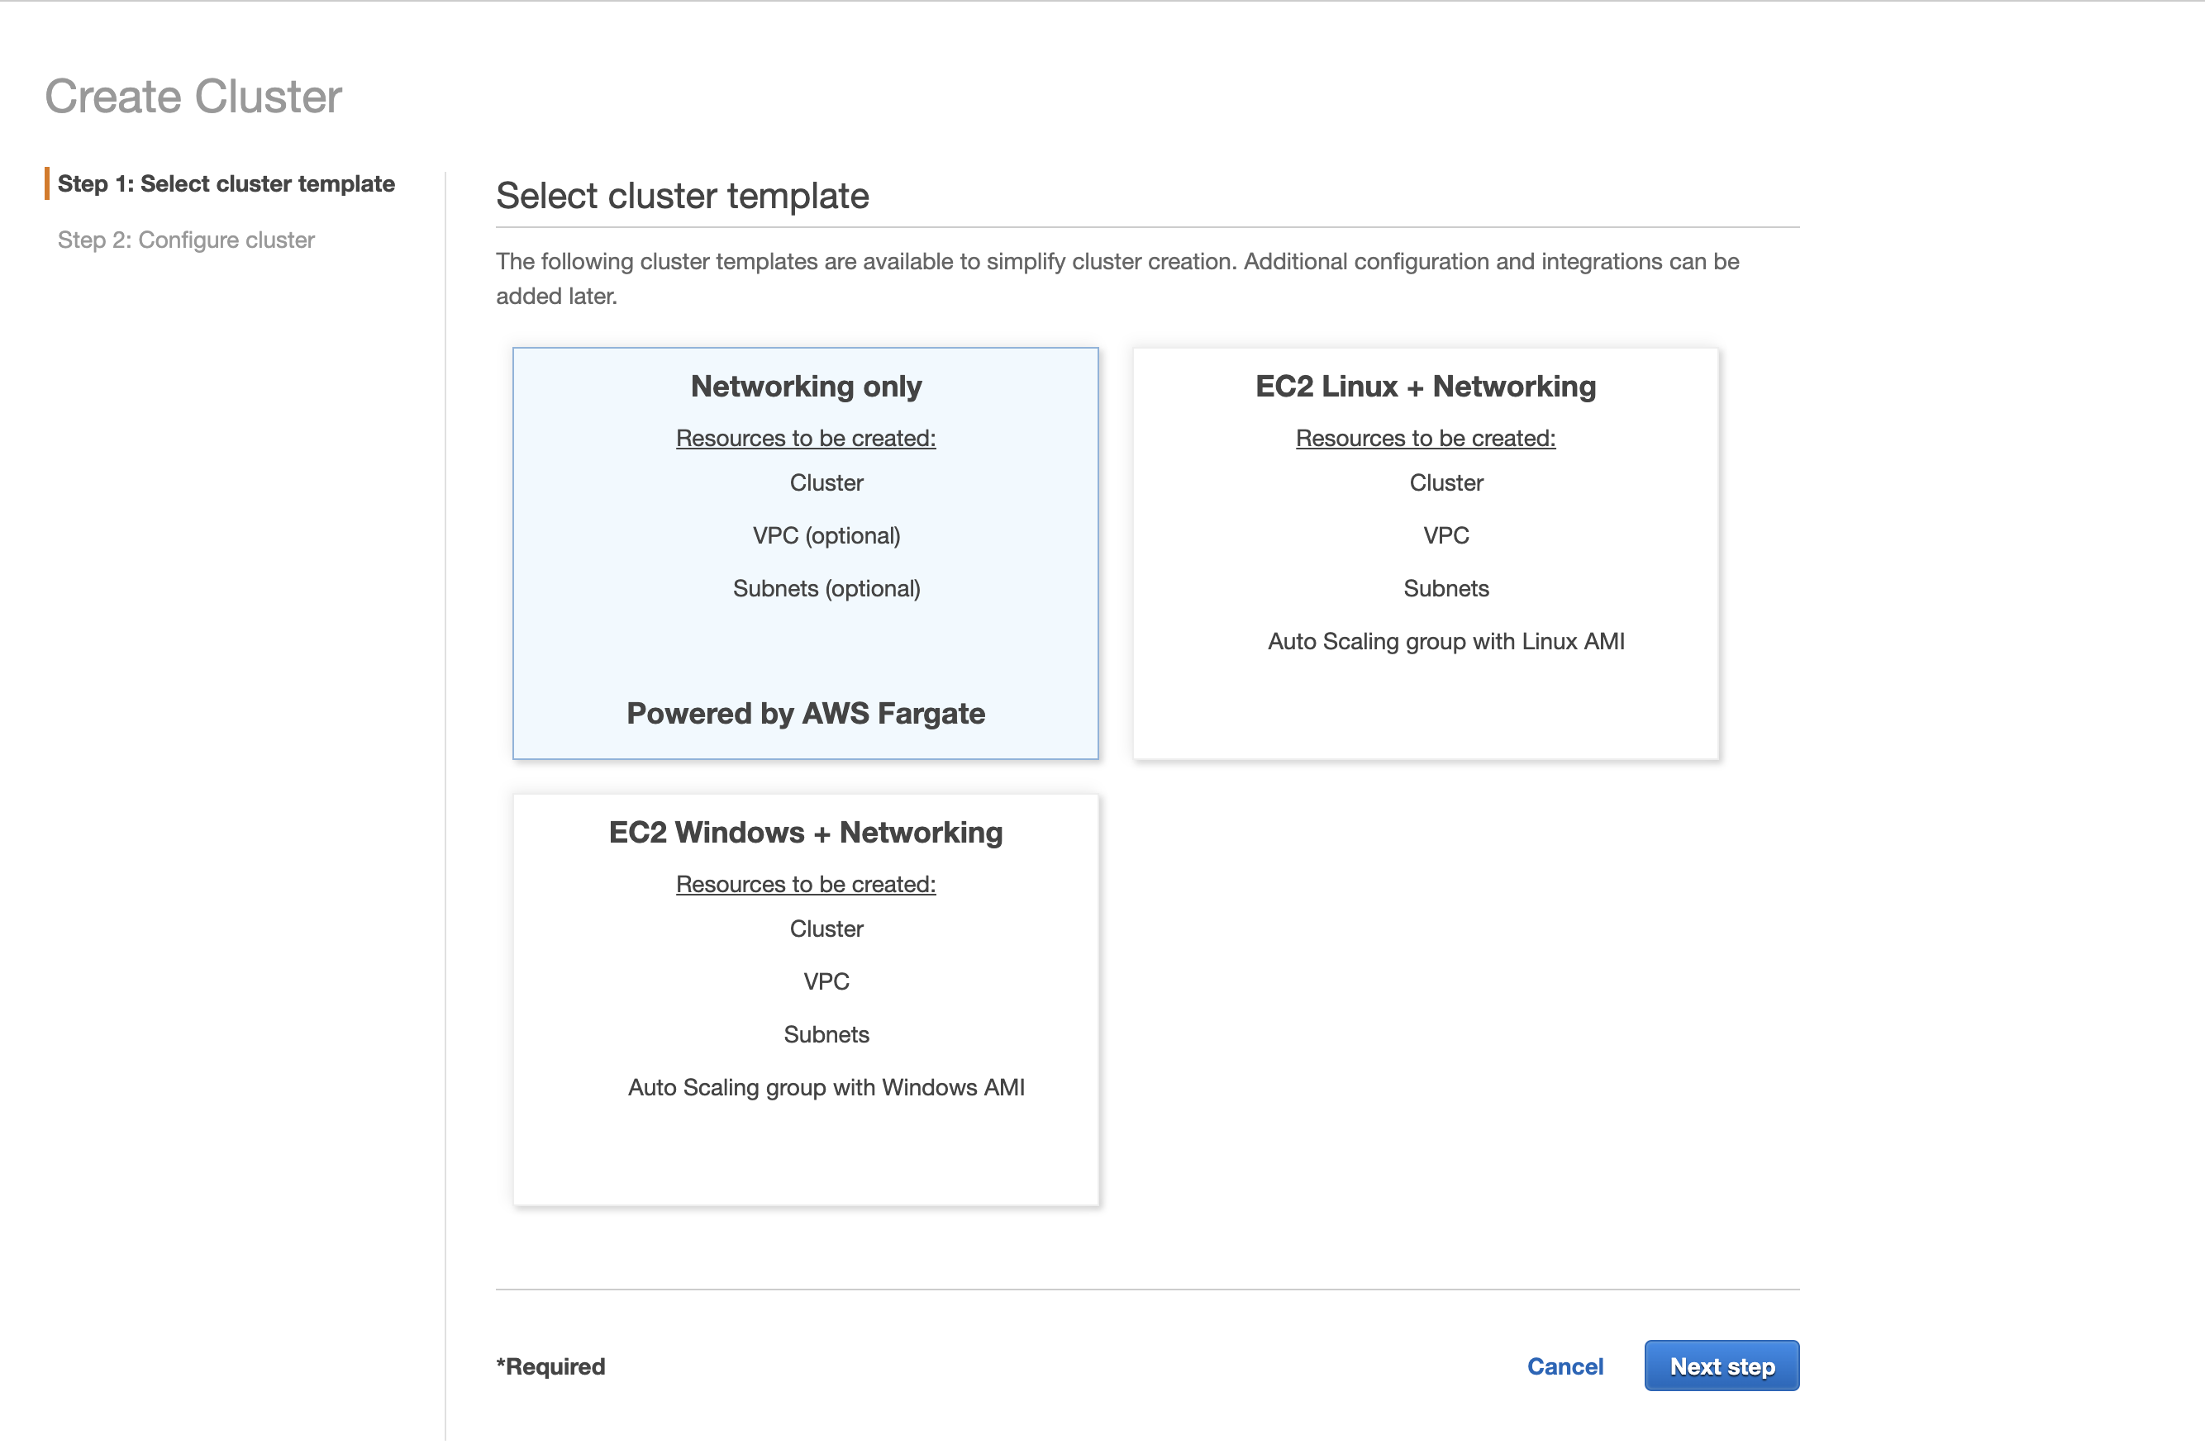Click the Next step button
This screenshot has width=2205, height=1444.
pos(1720,1366)
